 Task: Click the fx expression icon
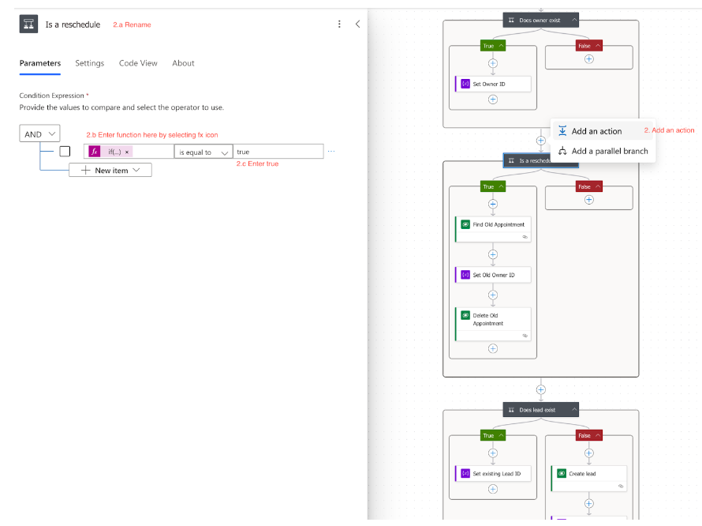coord(95,152)
